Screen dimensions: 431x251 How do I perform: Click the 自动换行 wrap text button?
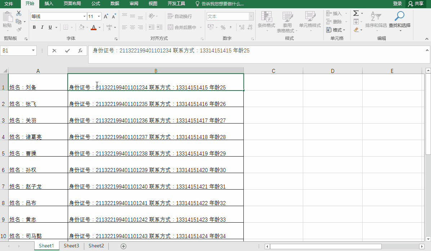click(180, 16)
